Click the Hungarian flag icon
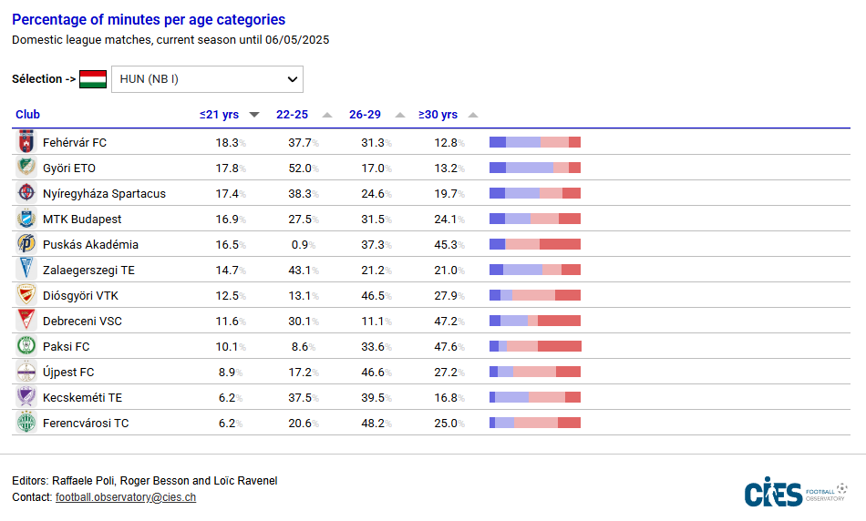Viewport: 866px width, 521px height. (93, 79)
